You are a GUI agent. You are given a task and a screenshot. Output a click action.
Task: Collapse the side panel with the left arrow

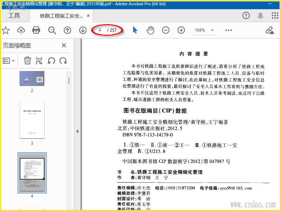coord(77,131)
